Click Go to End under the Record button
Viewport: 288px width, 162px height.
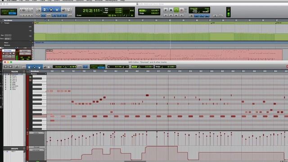click(x=182, y=16)
